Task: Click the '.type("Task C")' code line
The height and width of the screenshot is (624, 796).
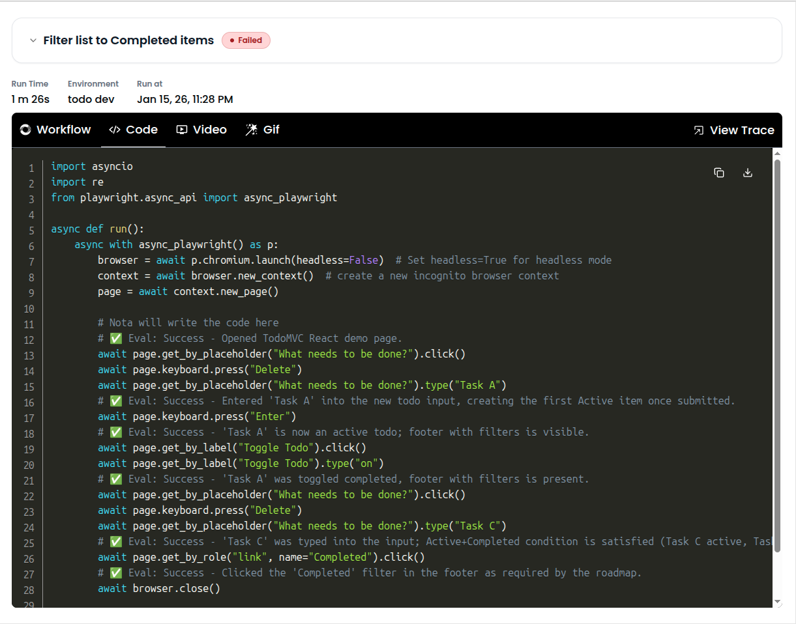Action: pos(302,526)
